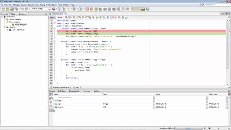This screenshot has width=231, height=130.
Task: Click the Profile Project clock icon
Action: 80,9
